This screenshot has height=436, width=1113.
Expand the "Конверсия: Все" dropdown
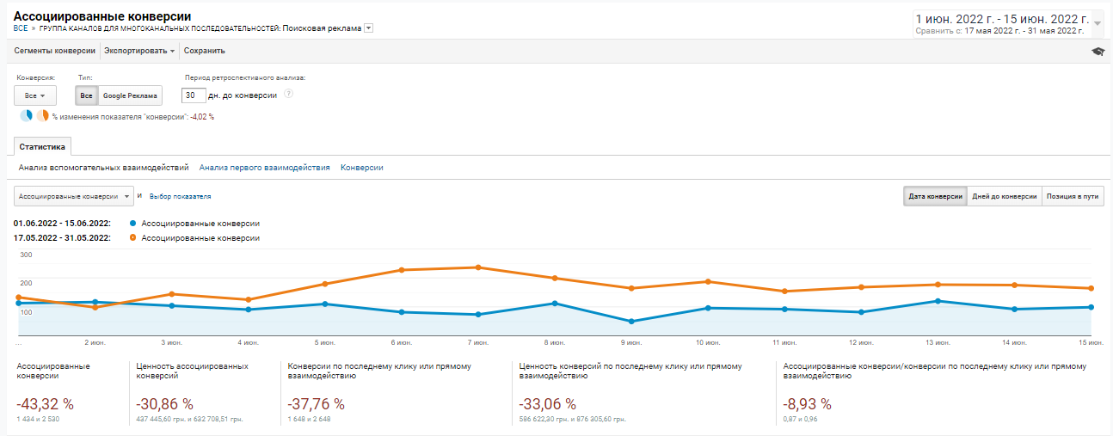[x=35, y=95]
